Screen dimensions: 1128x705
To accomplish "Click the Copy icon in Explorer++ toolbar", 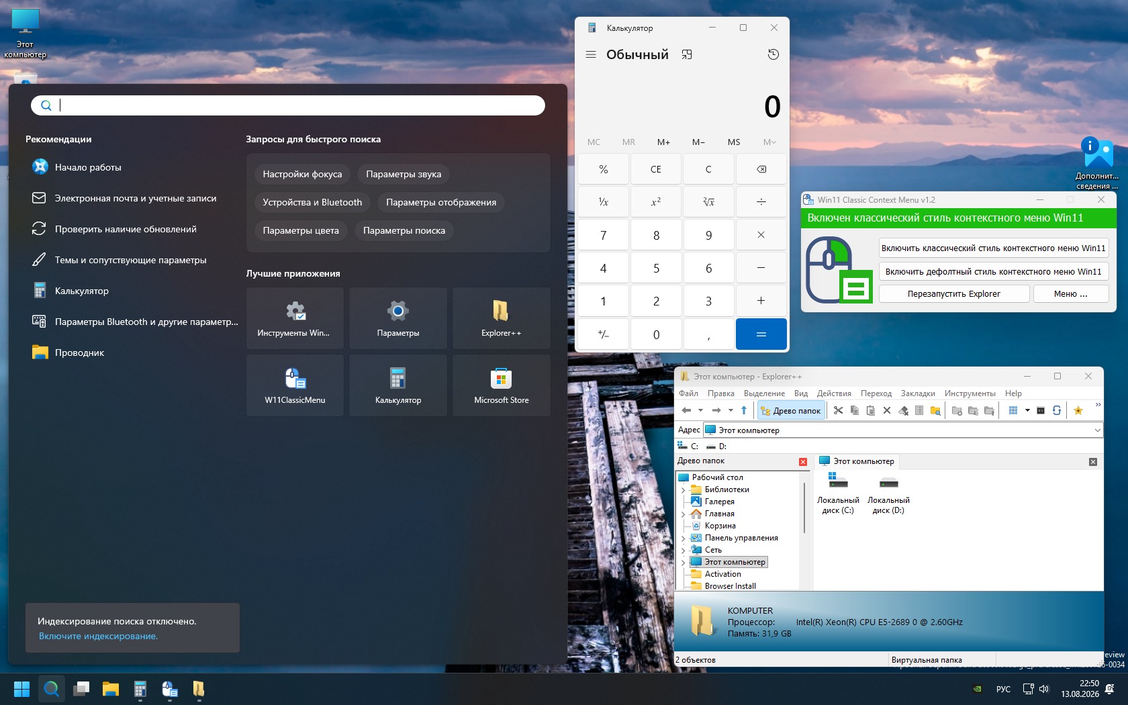I will pyautogui.click(x=855, y=410).
